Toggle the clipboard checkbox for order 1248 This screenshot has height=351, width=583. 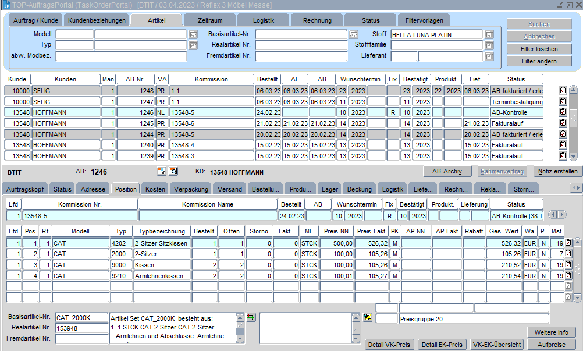pos(563,91)
